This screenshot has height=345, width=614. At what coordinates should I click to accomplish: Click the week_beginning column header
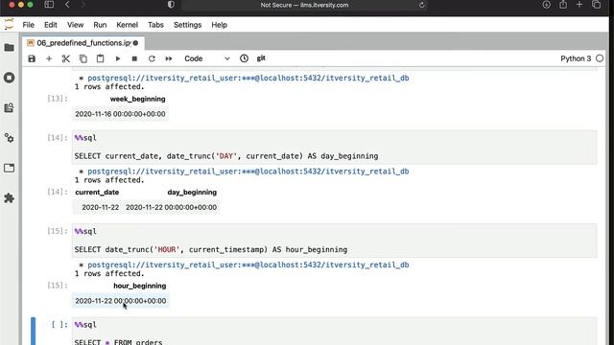click(x=137, y=99)
